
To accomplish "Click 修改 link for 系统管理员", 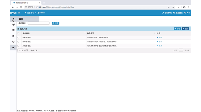I will point(159,46).
